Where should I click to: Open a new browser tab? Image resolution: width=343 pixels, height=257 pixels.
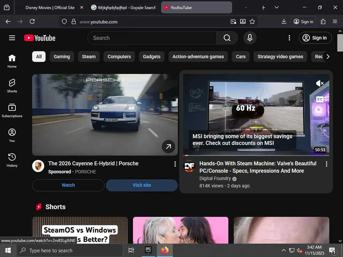click(264, 7)
